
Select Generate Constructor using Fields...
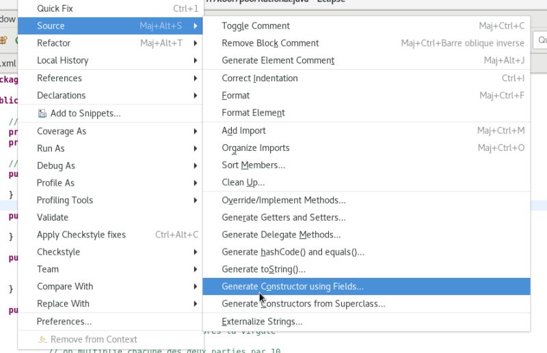click(366, 287)
